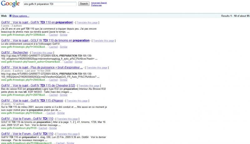The height and width of the screenshot is (144, 250).
Task: Click the 'Results 1 - 10 of about 95' text
Action: click(235, 16)
